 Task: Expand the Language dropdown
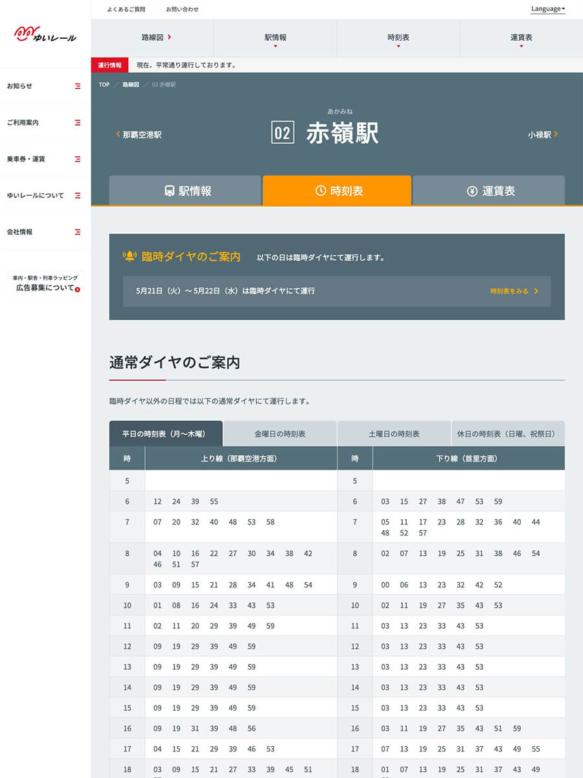tap(547, 9)
